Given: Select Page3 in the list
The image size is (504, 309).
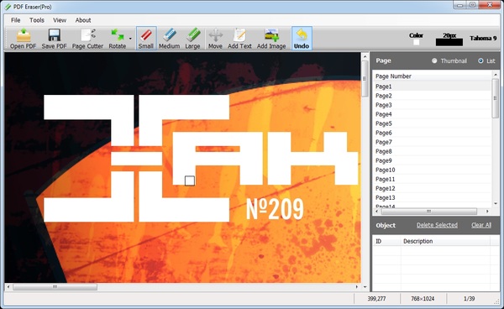Looking at the screenshot, I should coord(432,105).
